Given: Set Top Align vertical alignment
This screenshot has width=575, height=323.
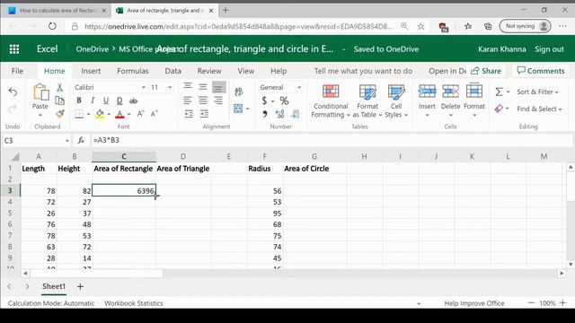Looking at the screenshot, I should (188, 87).
